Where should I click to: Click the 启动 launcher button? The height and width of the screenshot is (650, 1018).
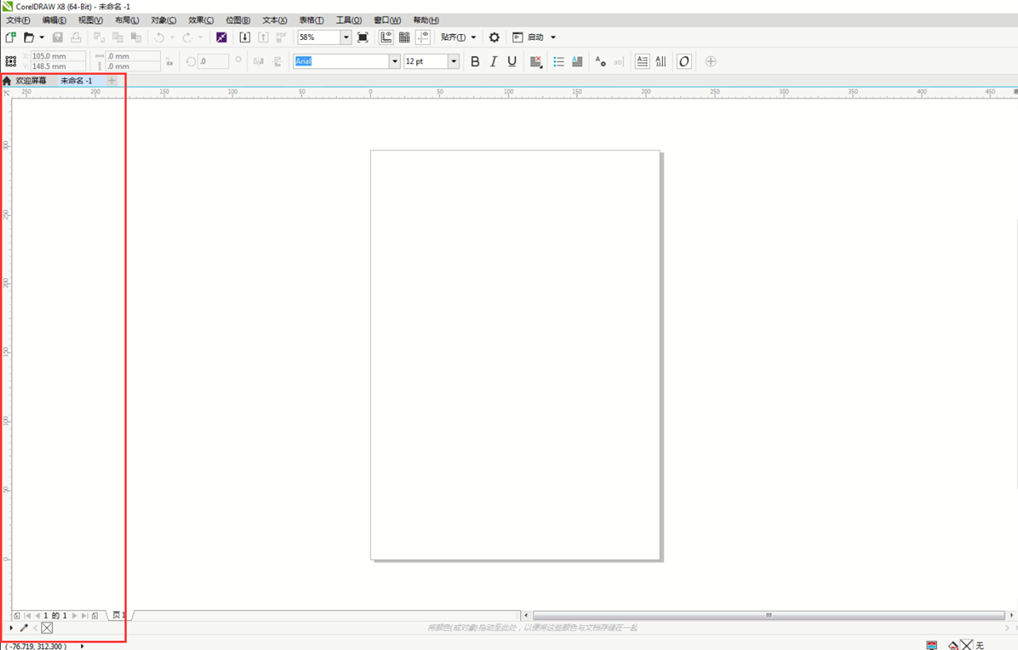click(534, 37)
